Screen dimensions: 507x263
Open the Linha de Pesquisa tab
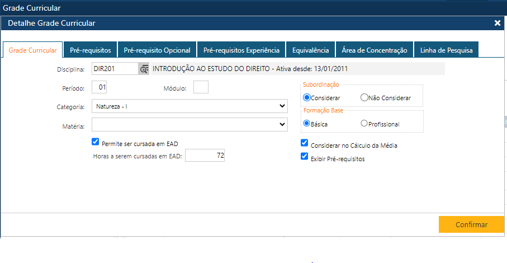coord(447,50)
